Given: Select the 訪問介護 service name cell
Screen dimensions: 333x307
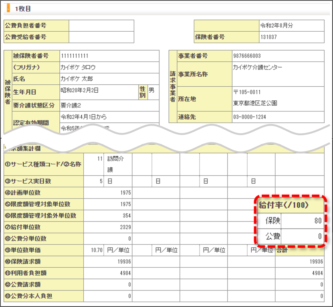Looking at the screenshot, I should [x=118, y=164].
